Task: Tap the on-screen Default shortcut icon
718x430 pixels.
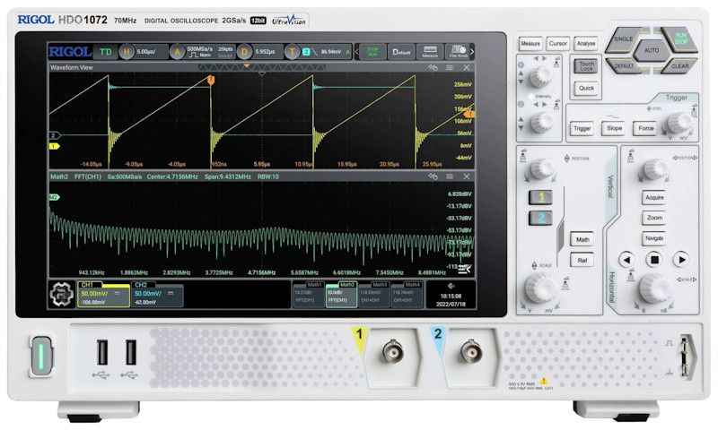Action: pos(402,52)
